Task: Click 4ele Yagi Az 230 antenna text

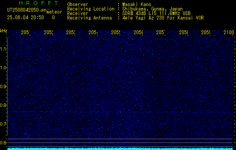Action: [x=163, y=18]
